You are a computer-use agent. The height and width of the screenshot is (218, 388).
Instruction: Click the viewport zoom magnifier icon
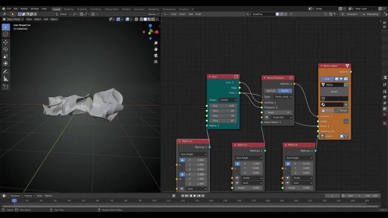click(156, 43)
